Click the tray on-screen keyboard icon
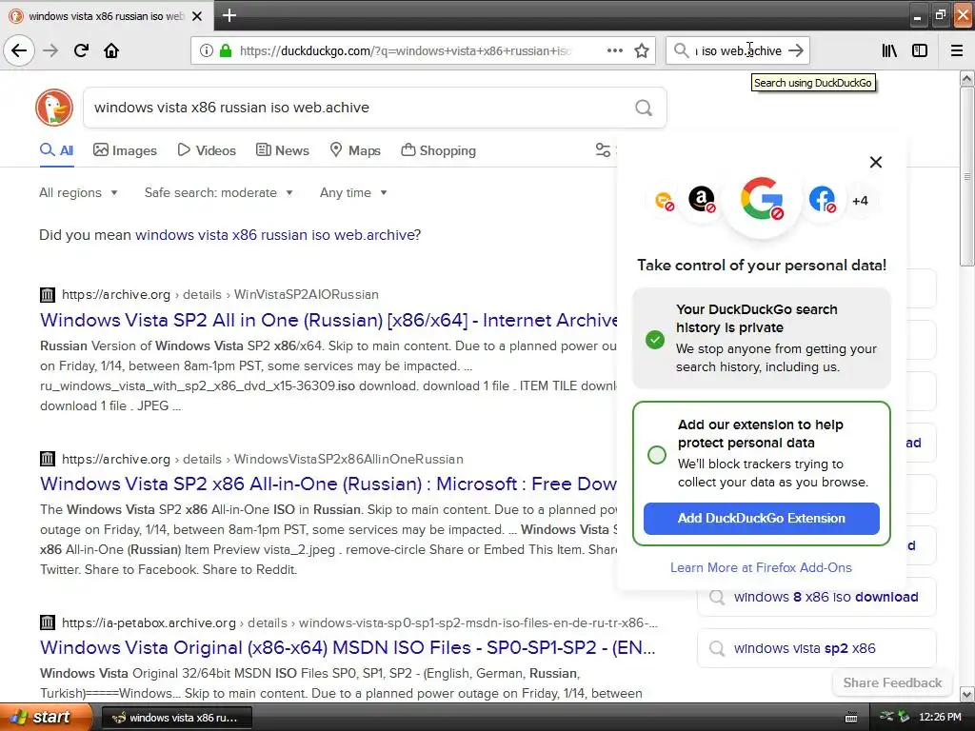975x731 pixels. point(851,718)
